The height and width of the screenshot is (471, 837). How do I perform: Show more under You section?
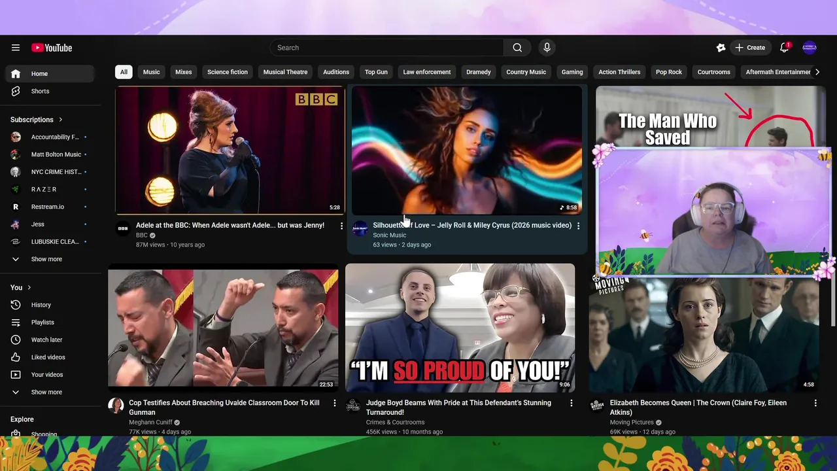(50, 392)
